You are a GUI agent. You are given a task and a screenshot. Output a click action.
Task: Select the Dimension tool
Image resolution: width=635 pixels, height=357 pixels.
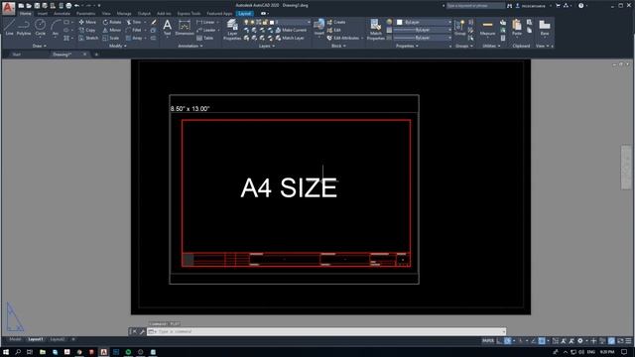click(x=185, y=28)
